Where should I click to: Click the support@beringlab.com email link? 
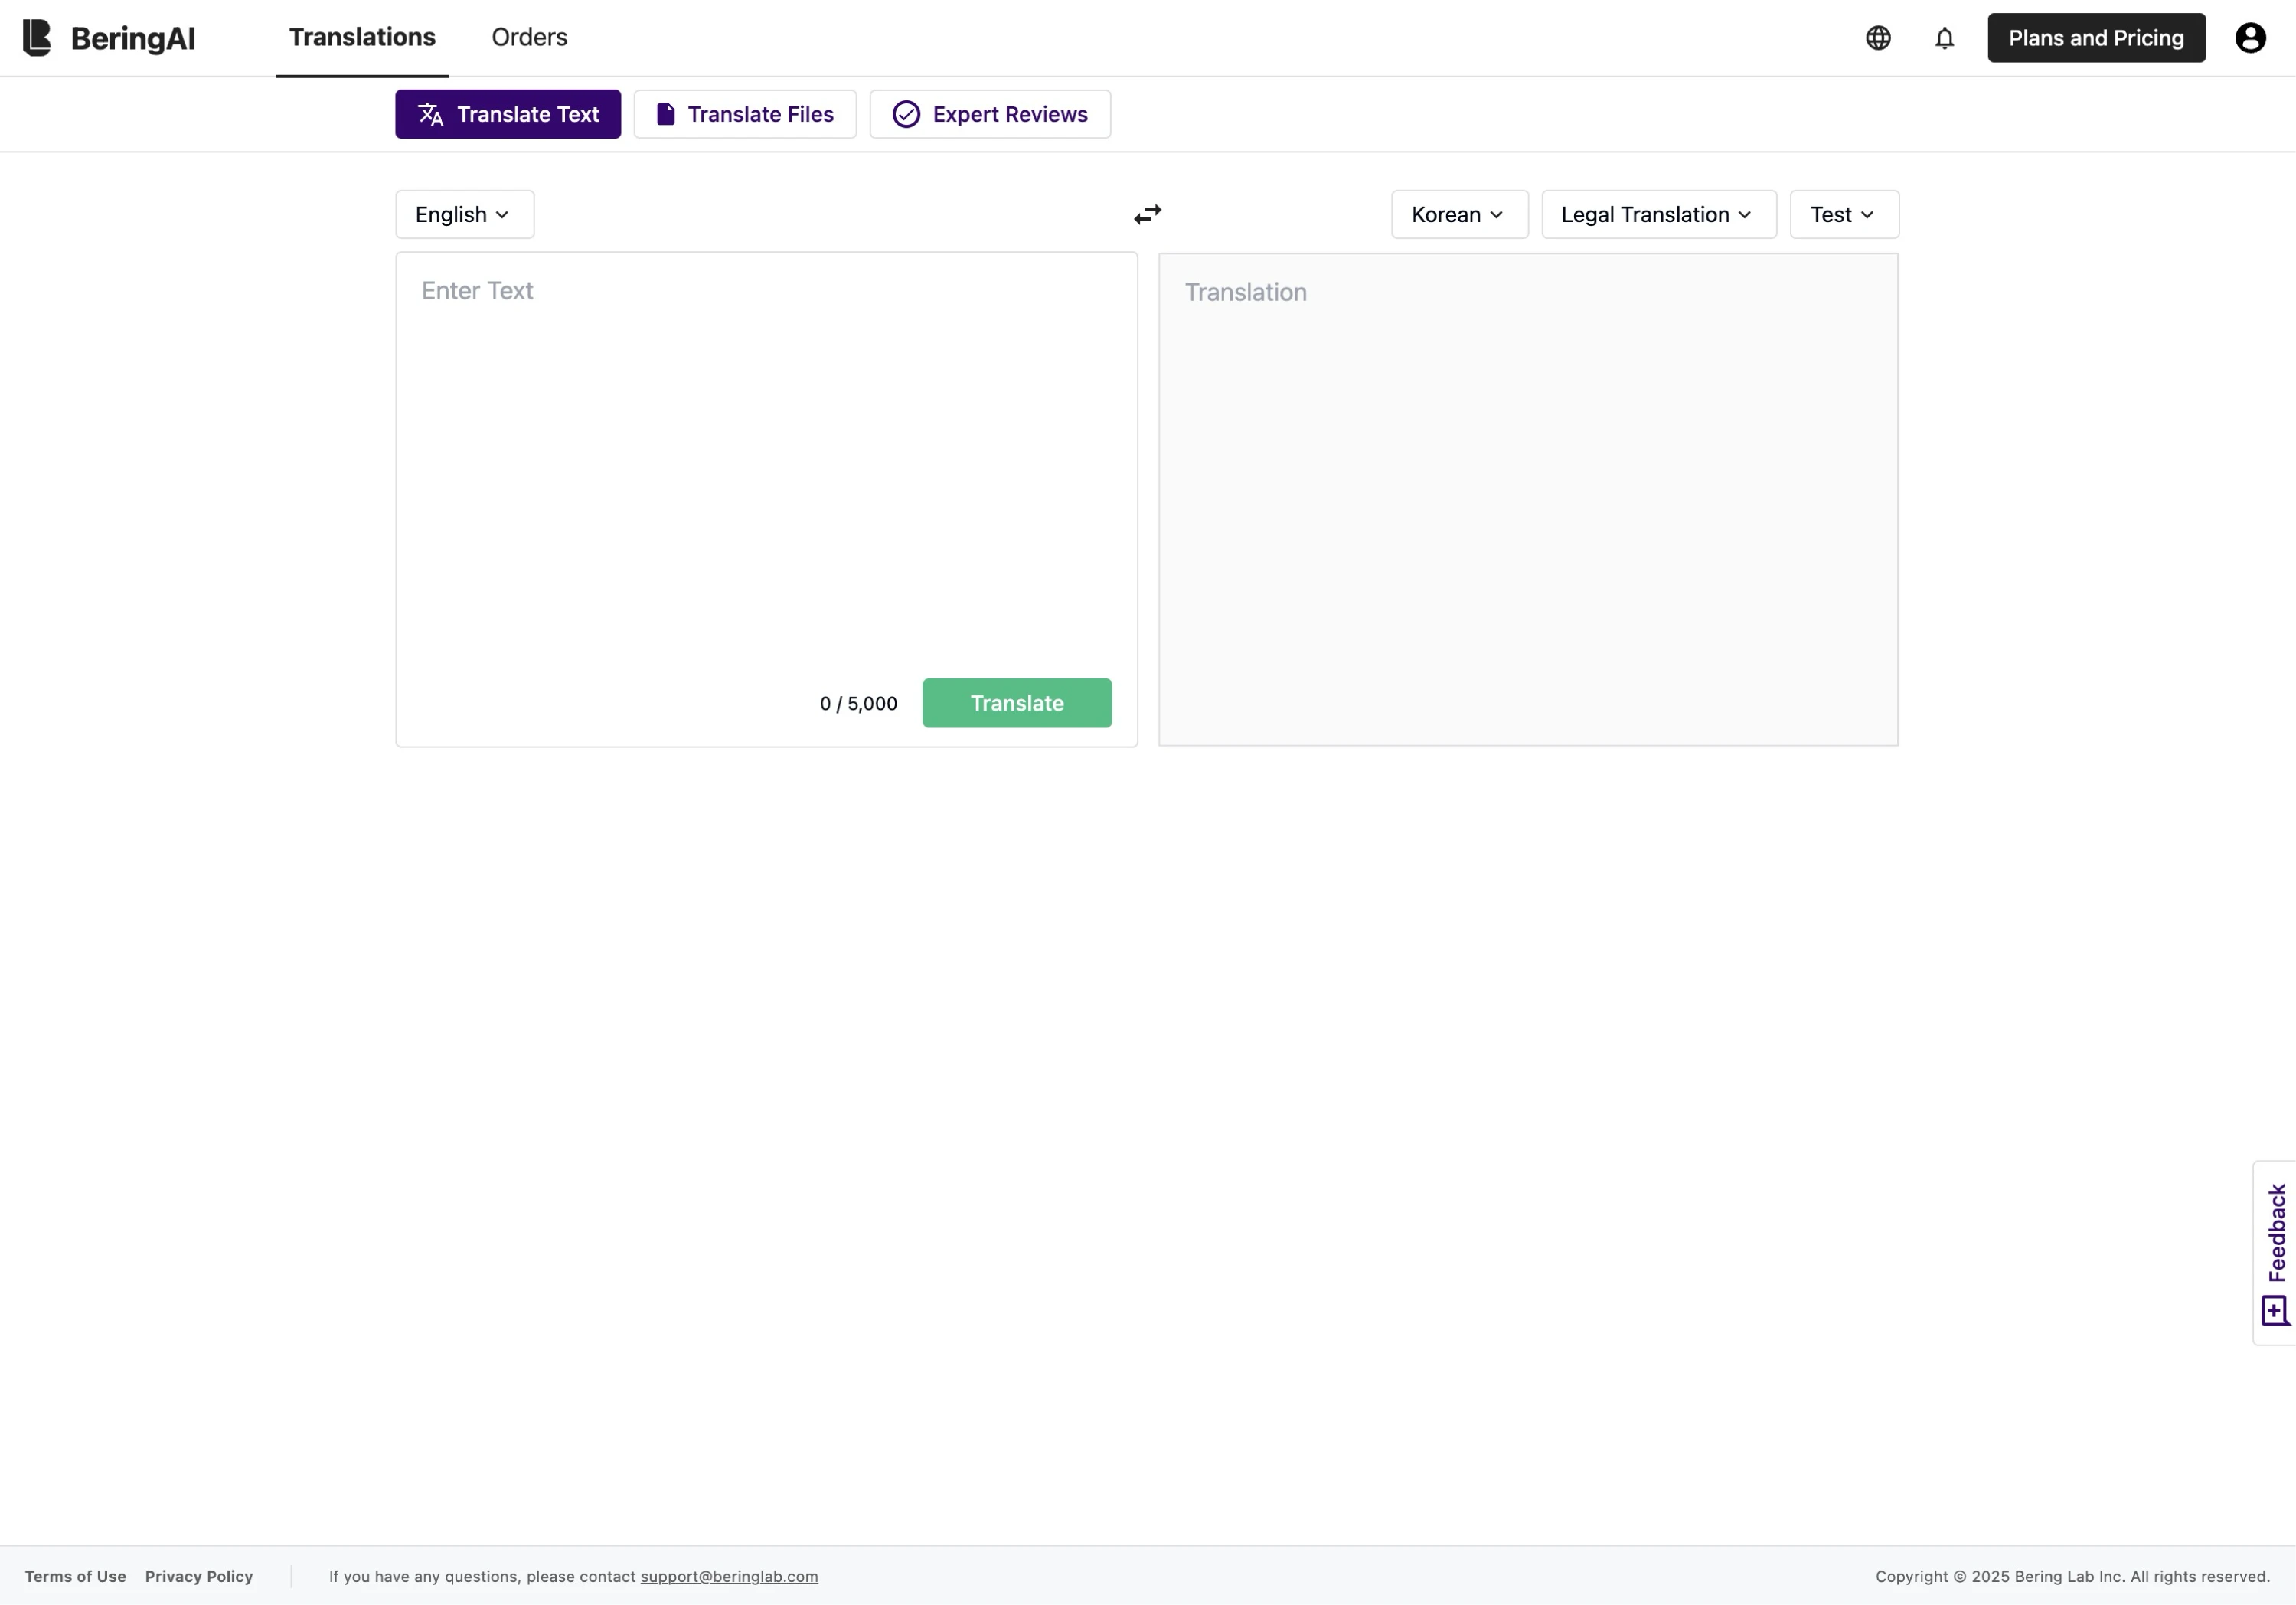[729, 1576]
